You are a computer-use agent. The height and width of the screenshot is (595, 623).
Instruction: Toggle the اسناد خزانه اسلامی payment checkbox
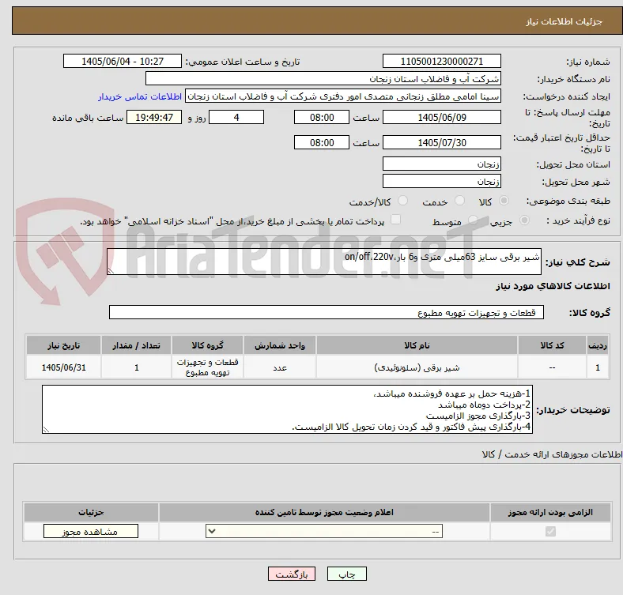point(396,219)
